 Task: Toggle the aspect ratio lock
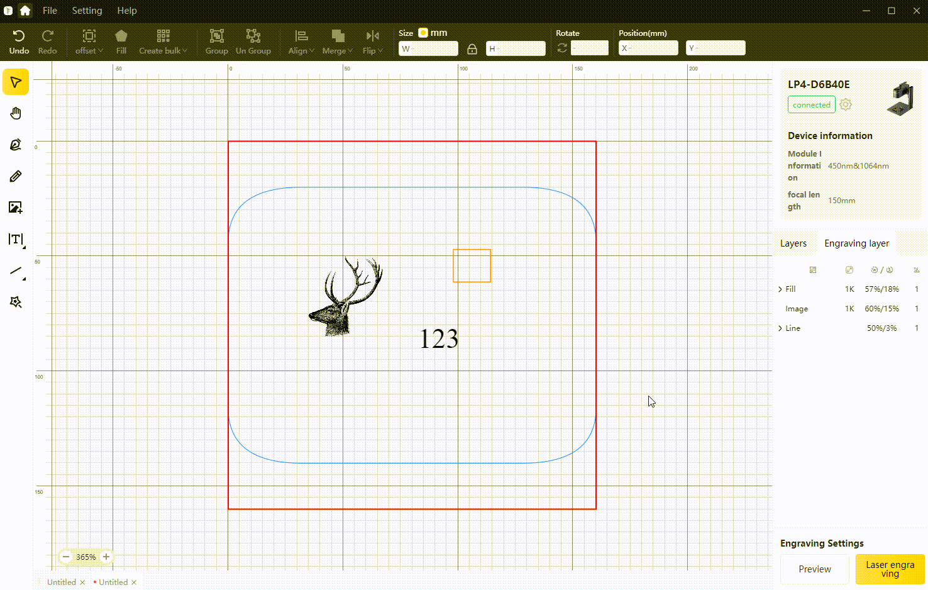pyautogui.click(x=472, y=49)
